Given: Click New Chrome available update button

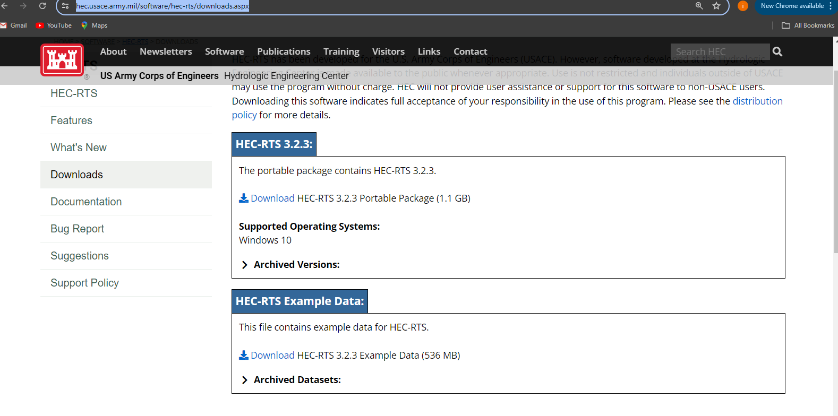Looking at the screenshot, I should [x=792, y=6].
